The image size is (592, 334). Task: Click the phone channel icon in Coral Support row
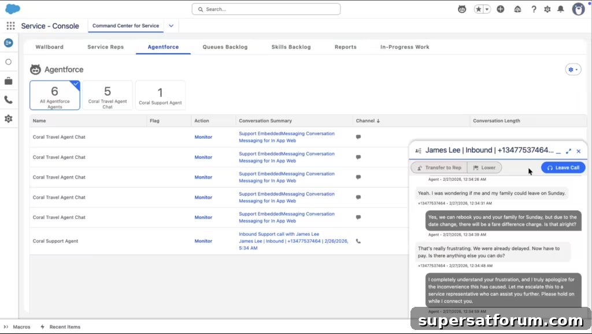pos(358,241)
